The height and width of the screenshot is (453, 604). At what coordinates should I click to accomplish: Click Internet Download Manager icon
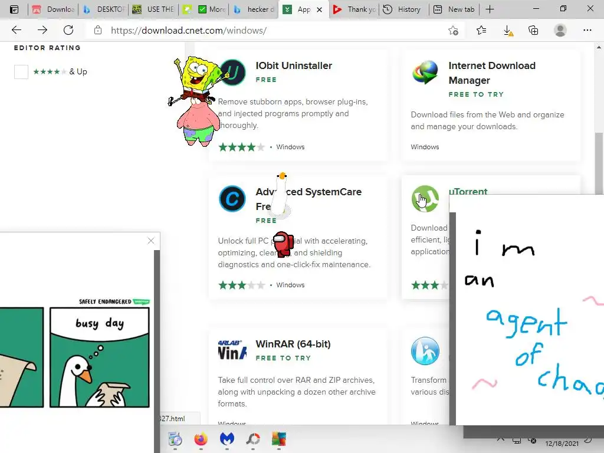(425, 72)
